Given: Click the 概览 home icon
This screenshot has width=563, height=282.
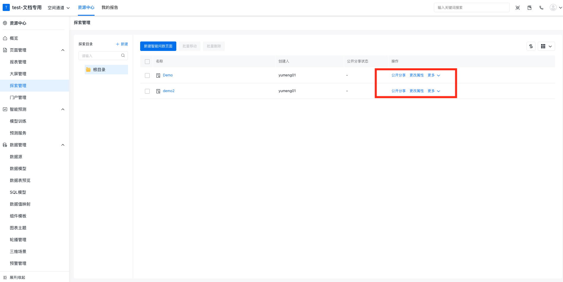Looking at the screenshot, I should 5,38.
